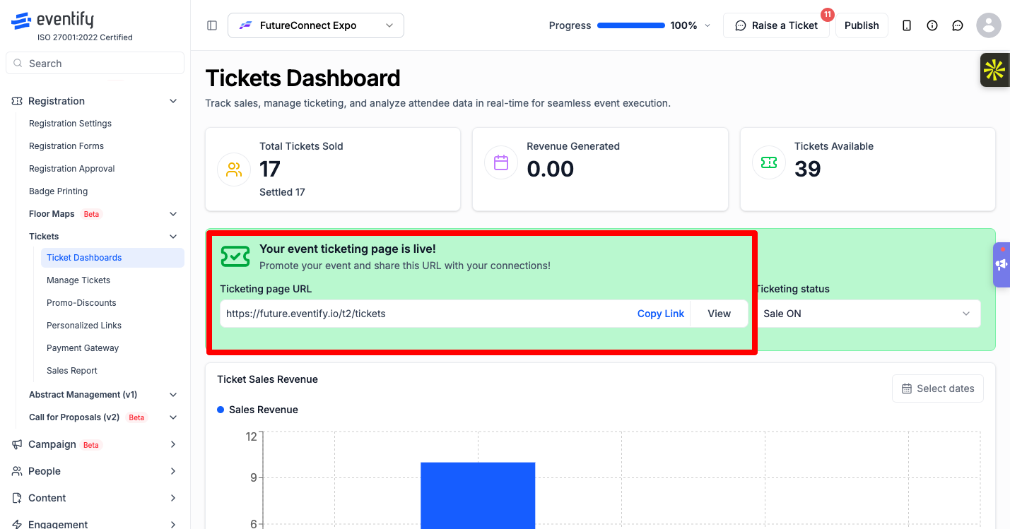Click the Total Tickets Sold people icon
The width and height of the screenshot is (1010, 529).
(234, 170)
